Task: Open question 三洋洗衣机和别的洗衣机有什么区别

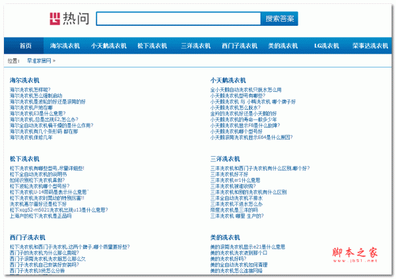Action: (249, 192)
